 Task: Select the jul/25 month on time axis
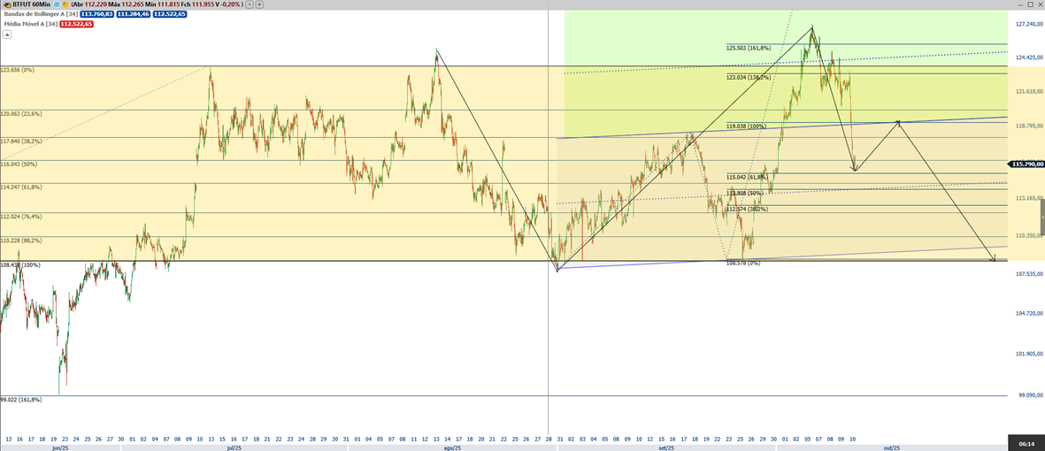click(234, 447)
